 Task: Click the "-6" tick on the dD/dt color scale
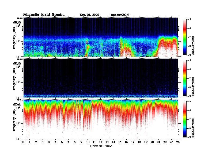[x=190, y=70]
